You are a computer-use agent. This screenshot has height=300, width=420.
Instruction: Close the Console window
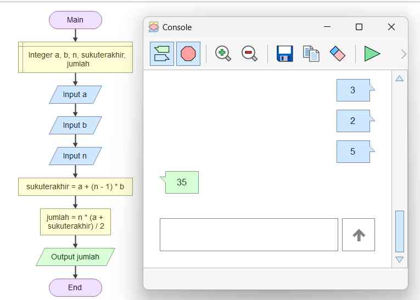point(391,27)
